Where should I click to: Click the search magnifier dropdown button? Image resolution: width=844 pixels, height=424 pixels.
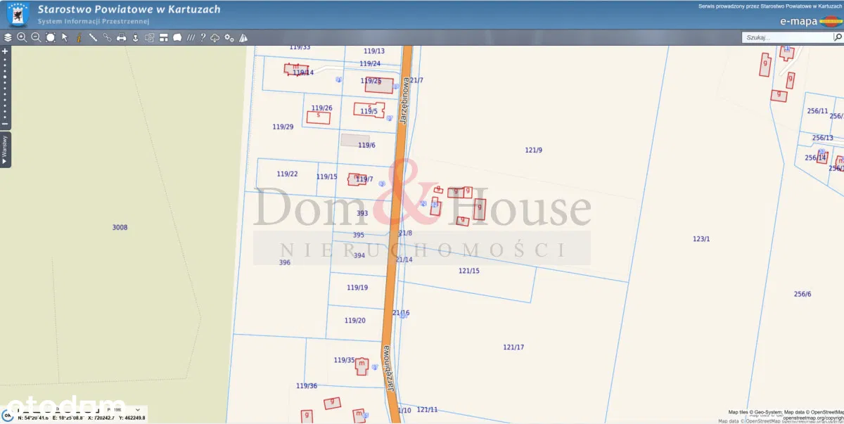[837, 37]
